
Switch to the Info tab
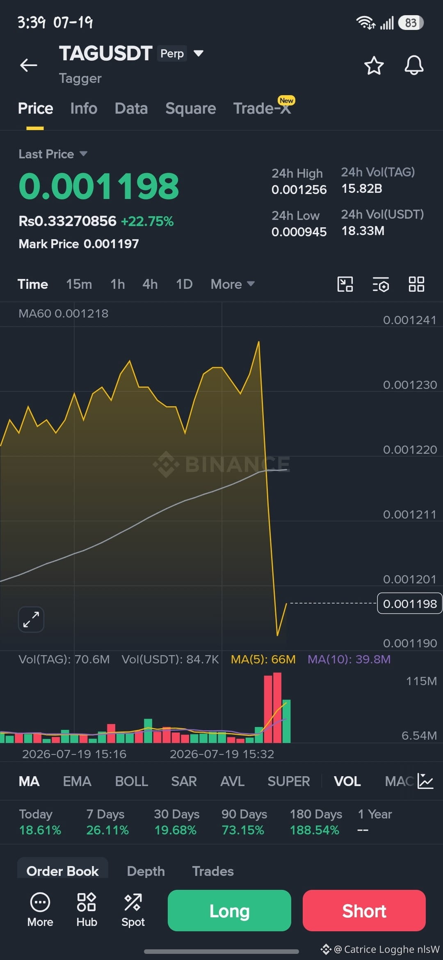click(x=84, y=108)
